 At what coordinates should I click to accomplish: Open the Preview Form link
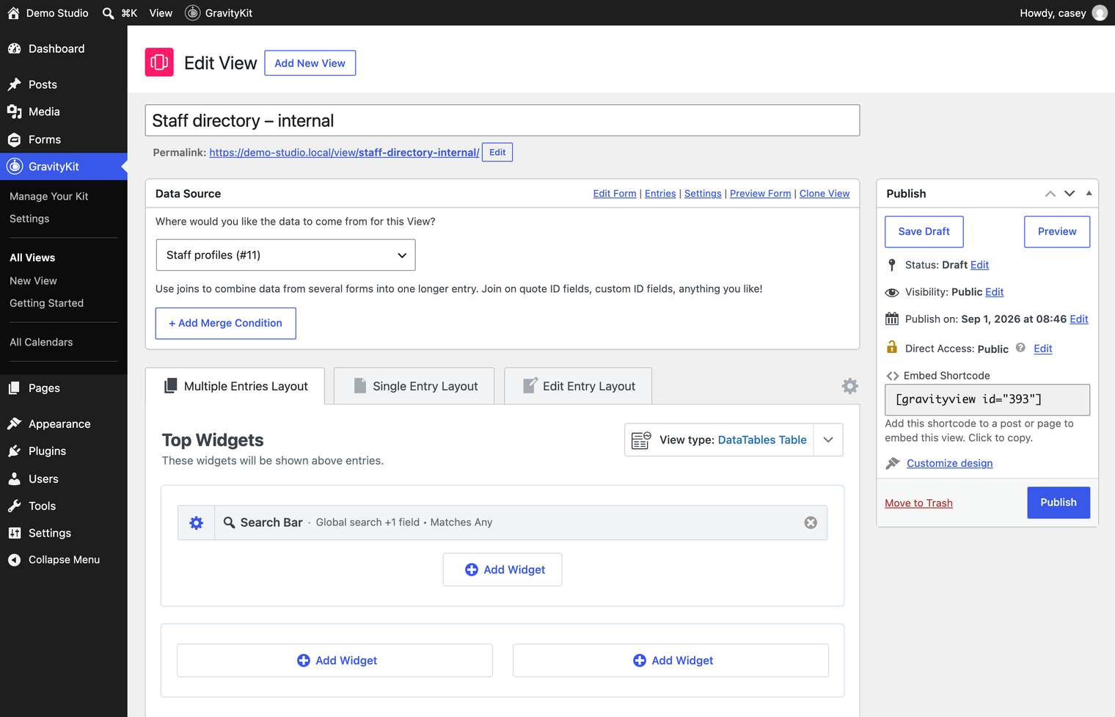click(x=760, y=194)
